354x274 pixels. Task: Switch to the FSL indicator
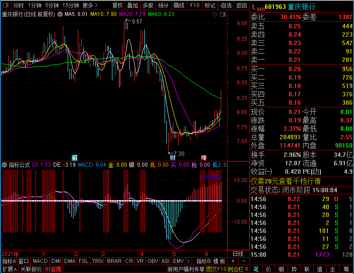(x=84, y=261)
